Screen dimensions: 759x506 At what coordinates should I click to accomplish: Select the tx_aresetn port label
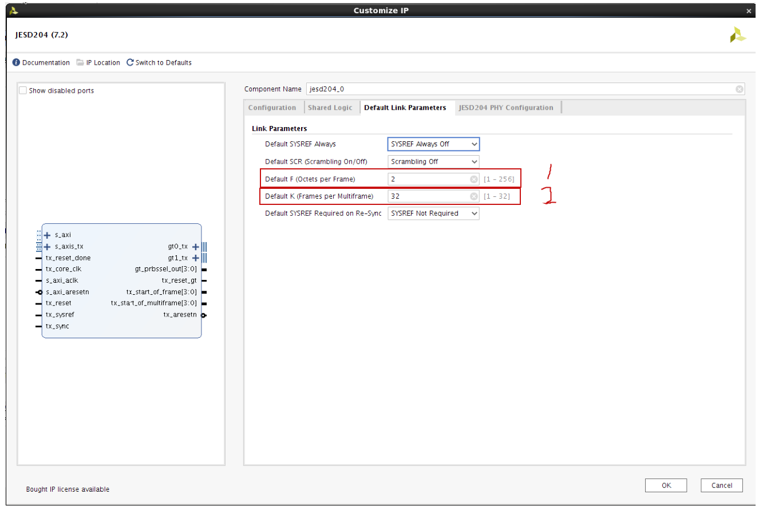180,315
